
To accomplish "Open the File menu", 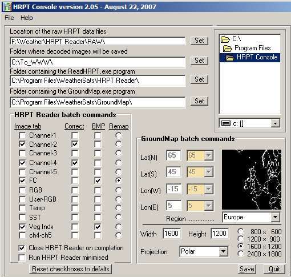I will tap(9, 18).
